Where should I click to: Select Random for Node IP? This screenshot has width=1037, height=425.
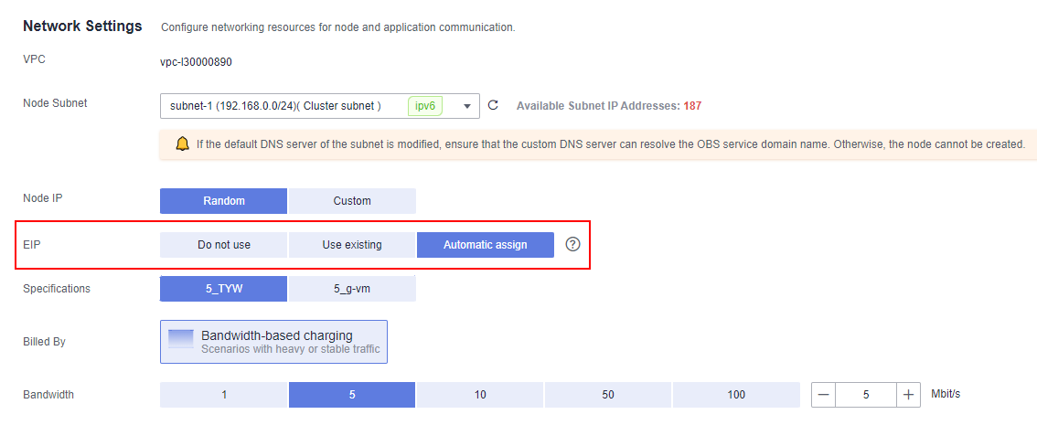pos(223,201)
